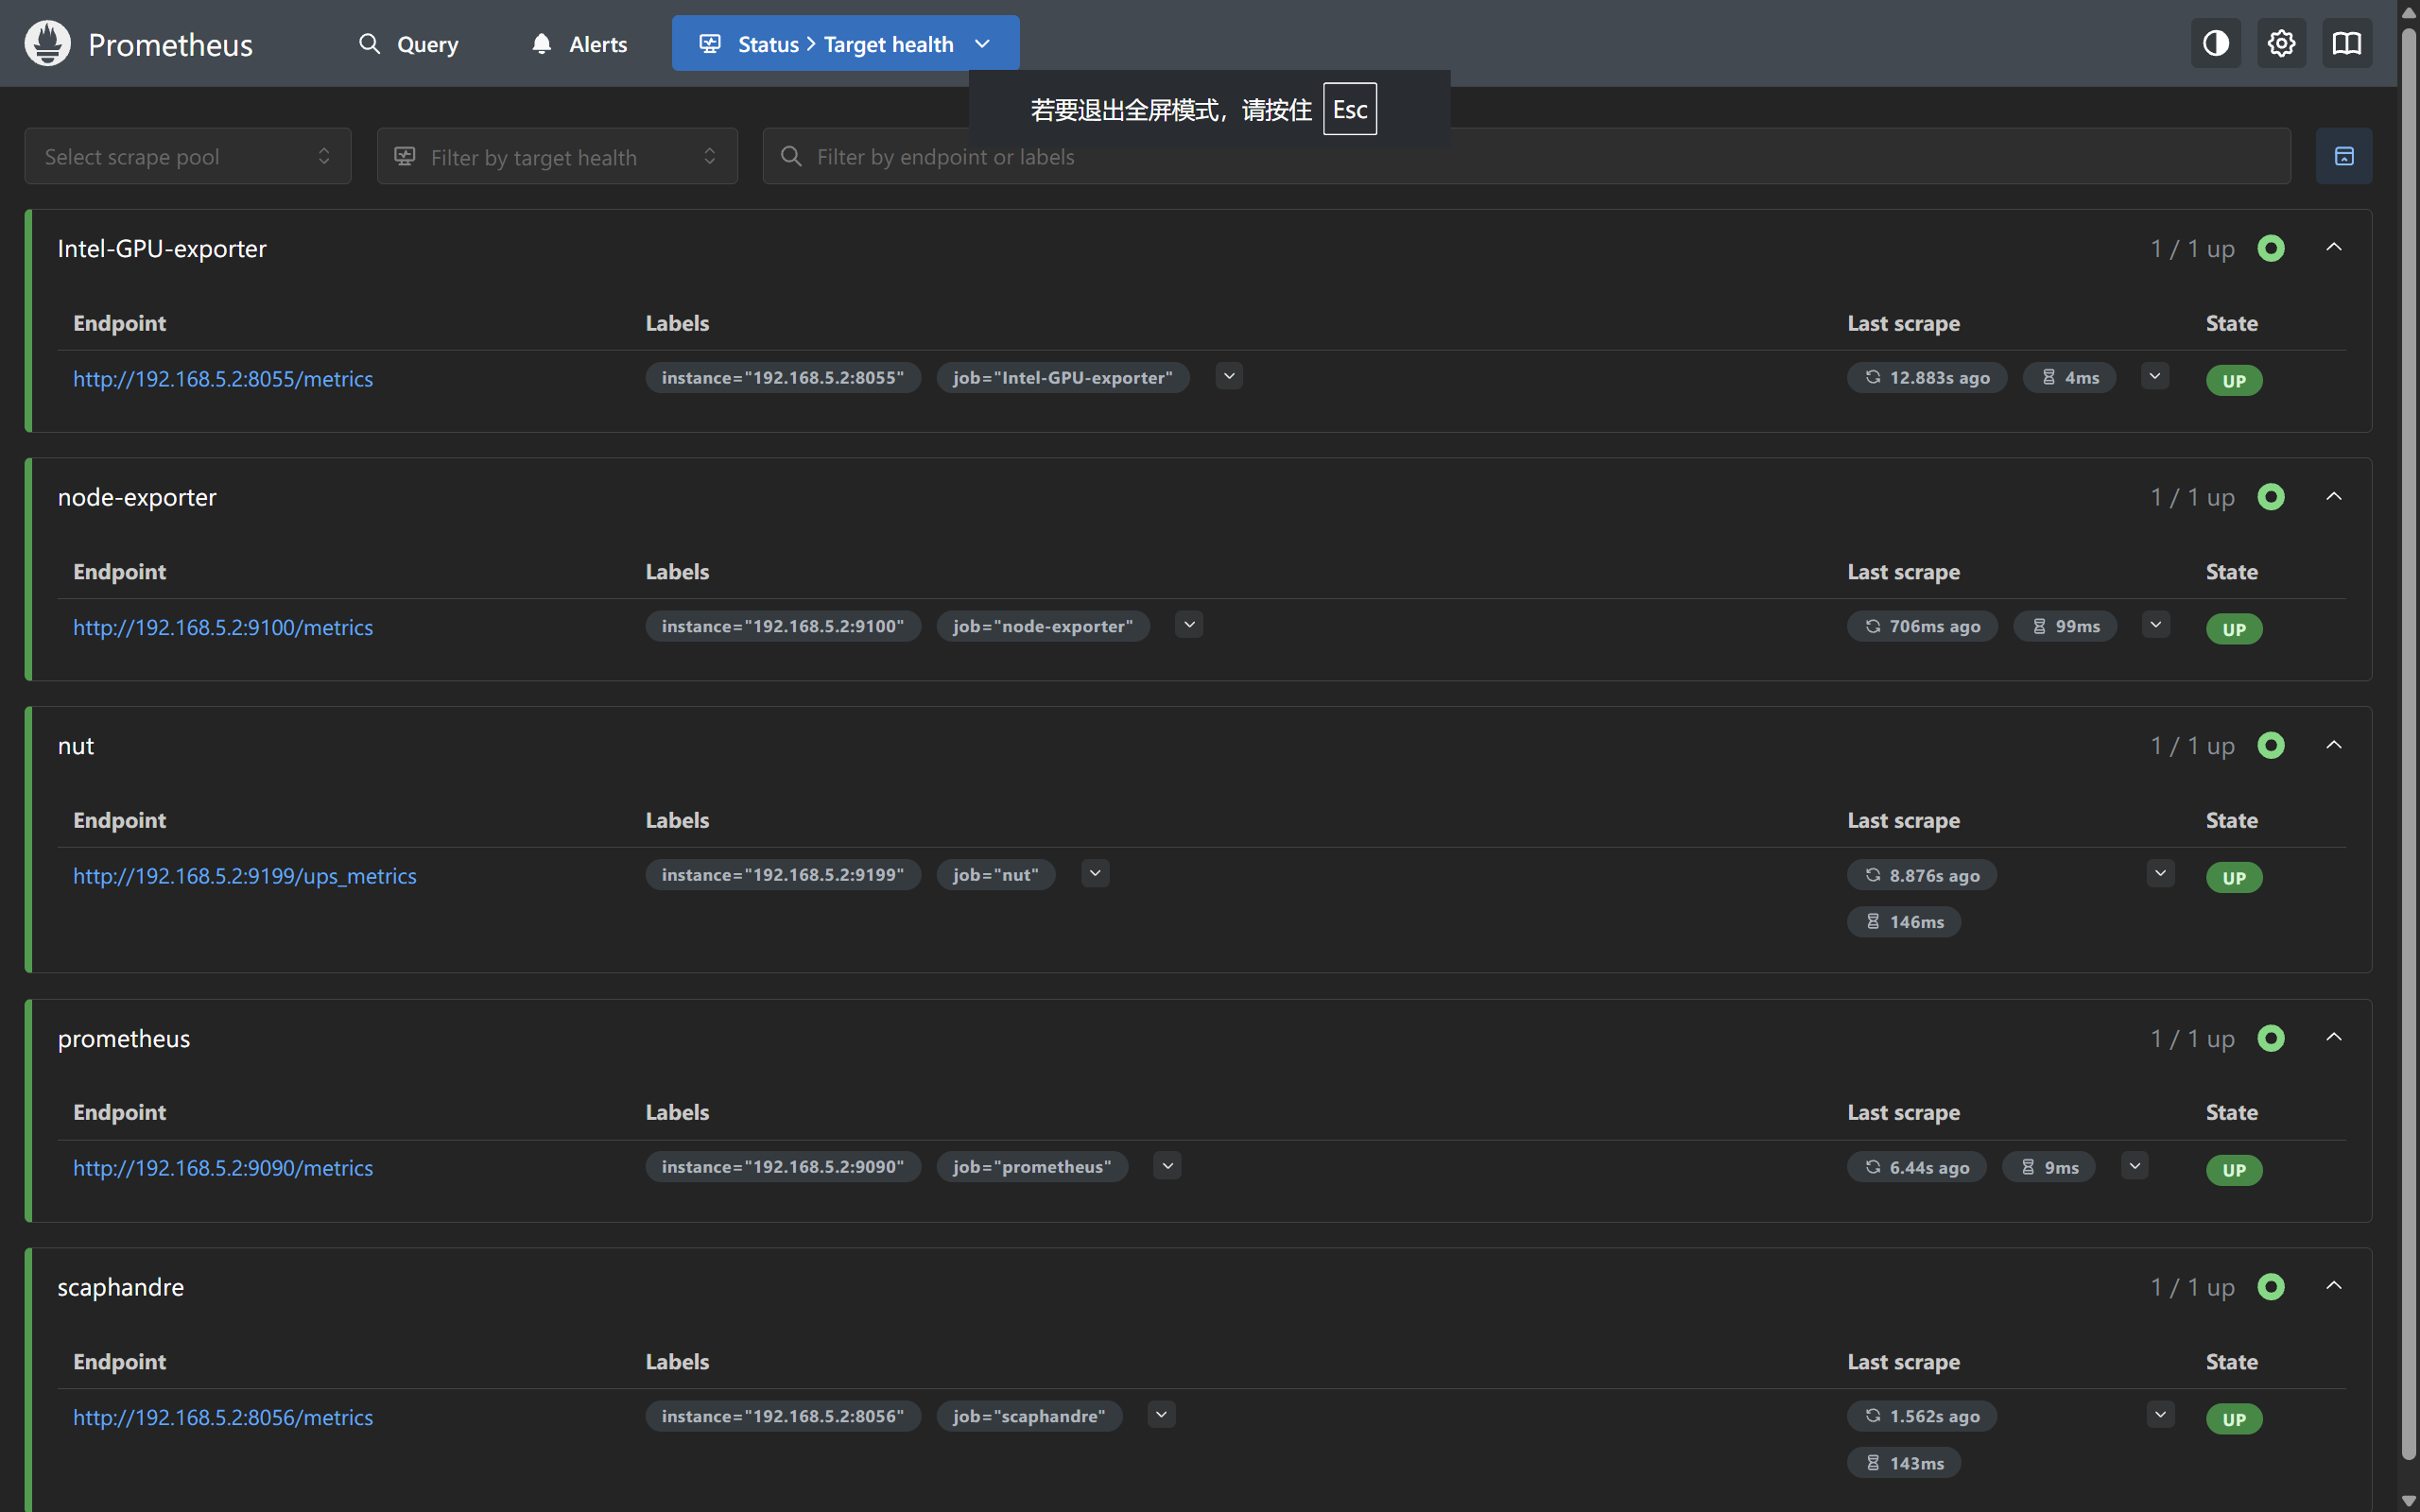Toggle the dark/light theme icon
The height and width of the screenshot is (1512, 2420).
click(x=2215, y=44)
